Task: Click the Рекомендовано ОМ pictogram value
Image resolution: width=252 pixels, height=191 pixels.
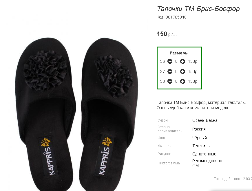Action: point(207,163)
